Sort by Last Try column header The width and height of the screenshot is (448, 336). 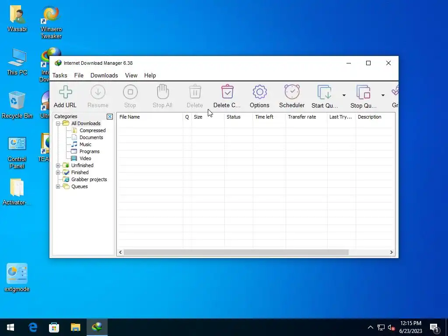point(341,117)
